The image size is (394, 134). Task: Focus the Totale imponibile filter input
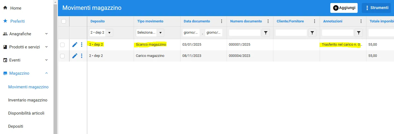click(381, 33)
